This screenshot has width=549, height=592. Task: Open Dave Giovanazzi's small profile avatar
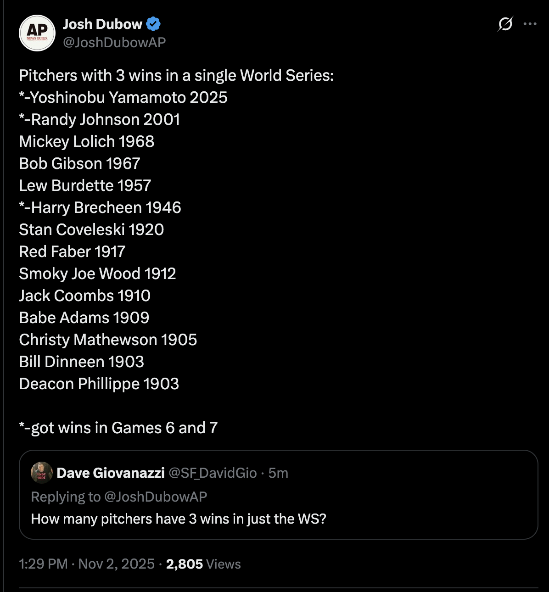[x=41, y=473]
